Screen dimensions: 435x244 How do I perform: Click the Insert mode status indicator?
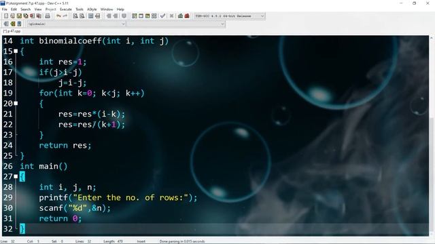[x=141, y=241]
